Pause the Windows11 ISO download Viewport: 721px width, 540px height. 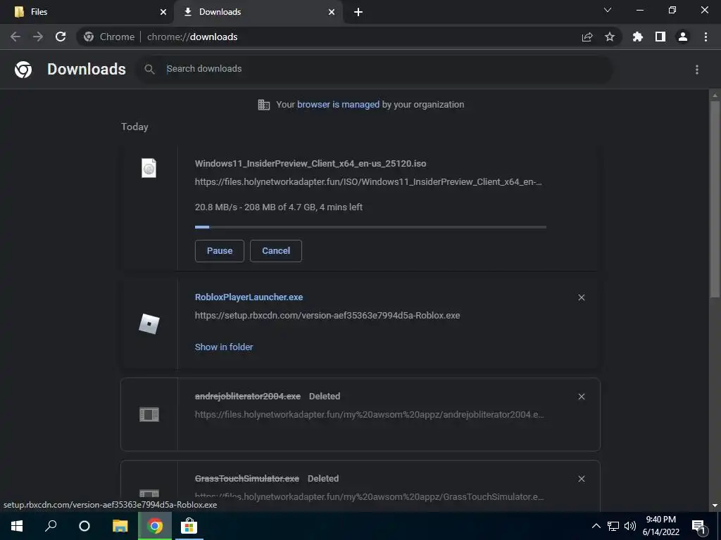(x=220, y=251)
